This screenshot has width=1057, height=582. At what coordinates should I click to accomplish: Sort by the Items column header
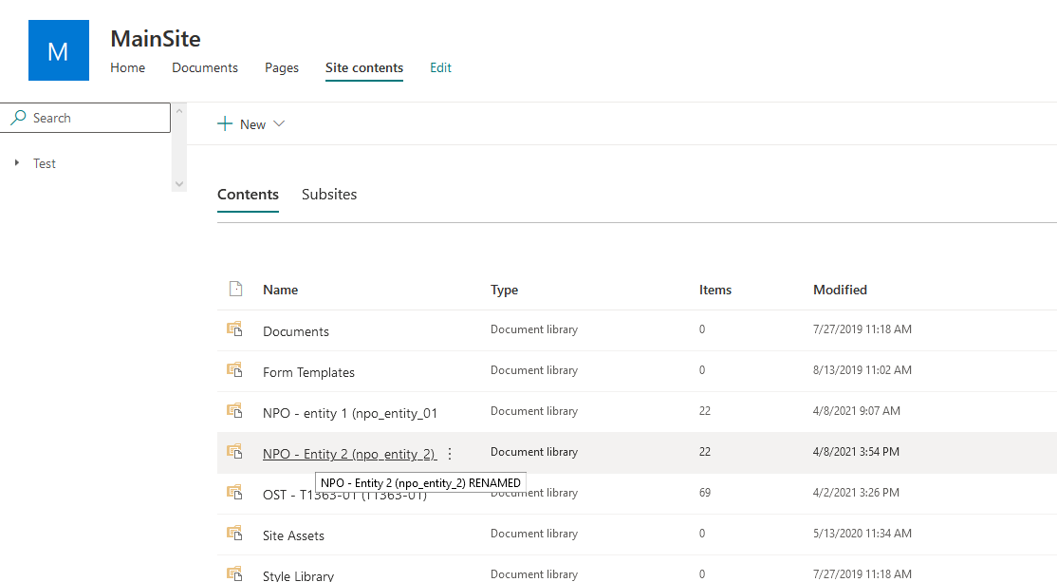coord(715,290)
